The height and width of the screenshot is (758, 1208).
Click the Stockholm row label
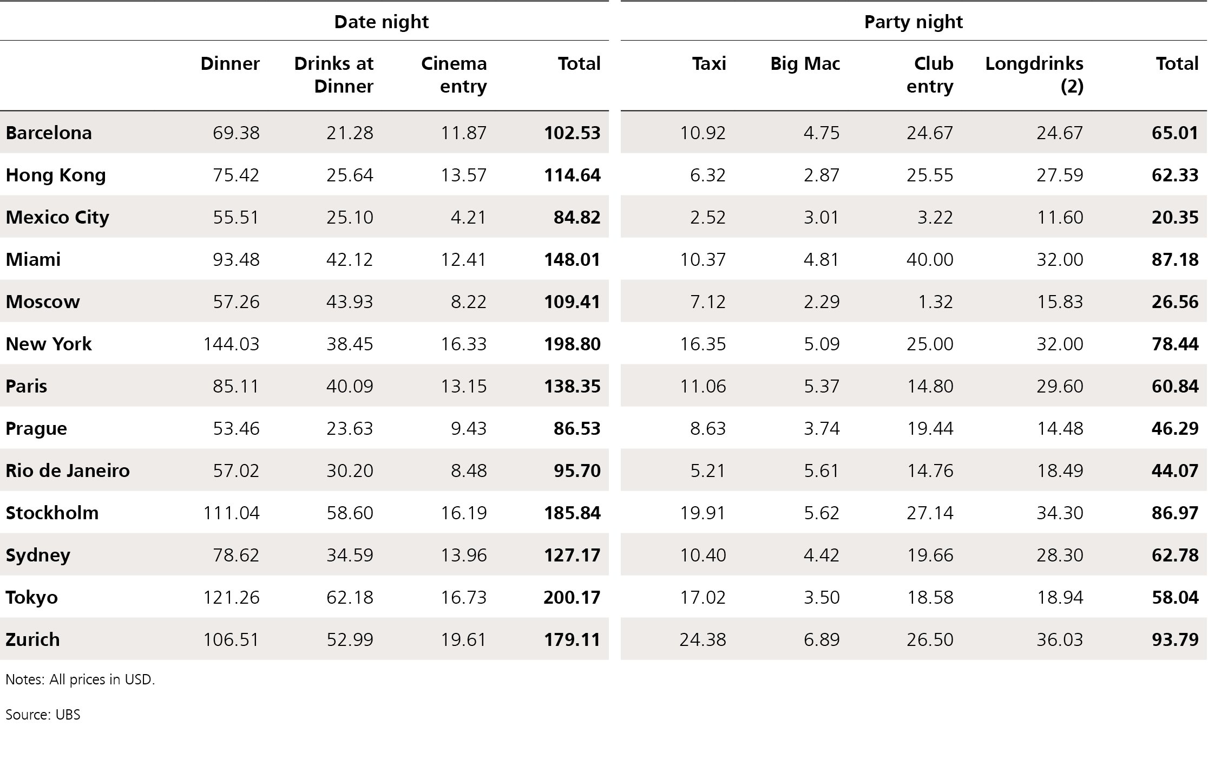pos(52,513)
